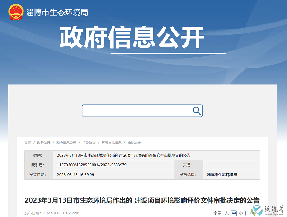Set font size to 小
The height and width of the screenshot is (217, 287).
point(241,213)
